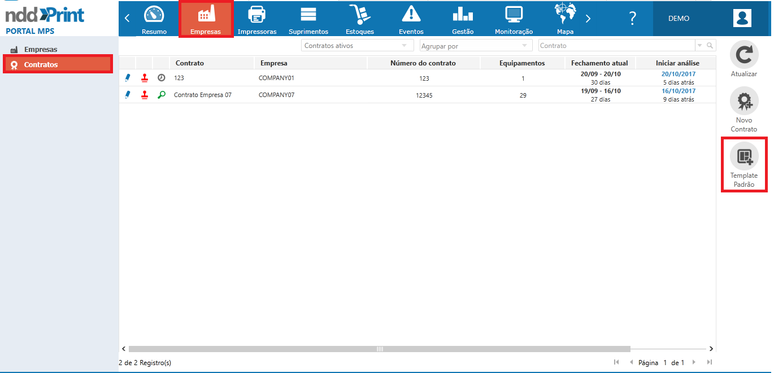Screen dimensions: 774x373
Task: Open the 20/10/2017 analysis date link
Action: click(x=679, y=74)
